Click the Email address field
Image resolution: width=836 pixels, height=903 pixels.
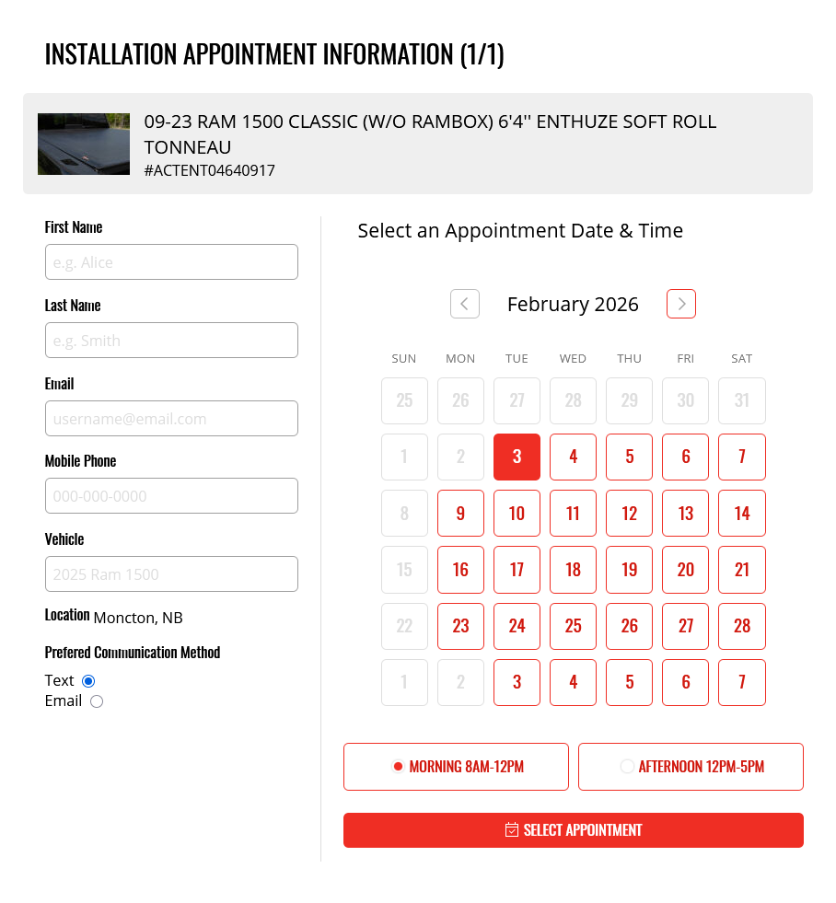[171, 419]
